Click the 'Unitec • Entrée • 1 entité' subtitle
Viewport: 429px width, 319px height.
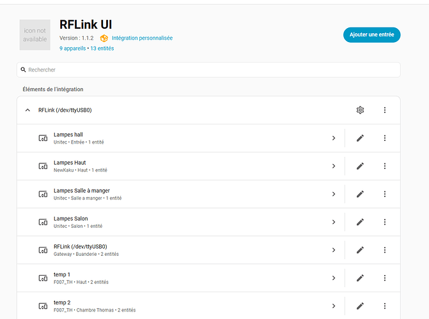pyautogui.click(x=79, y=142)
